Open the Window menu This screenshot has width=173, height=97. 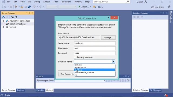(78, 2)
